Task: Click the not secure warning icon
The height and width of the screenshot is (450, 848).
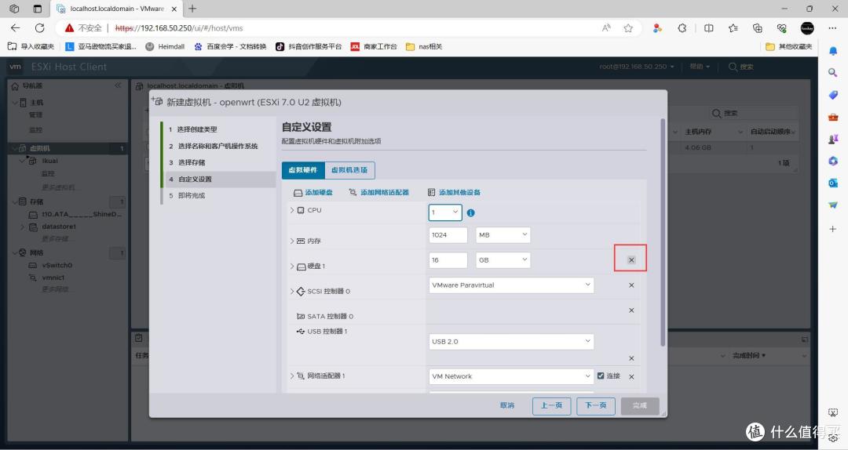Action: [x=69, y=28]
